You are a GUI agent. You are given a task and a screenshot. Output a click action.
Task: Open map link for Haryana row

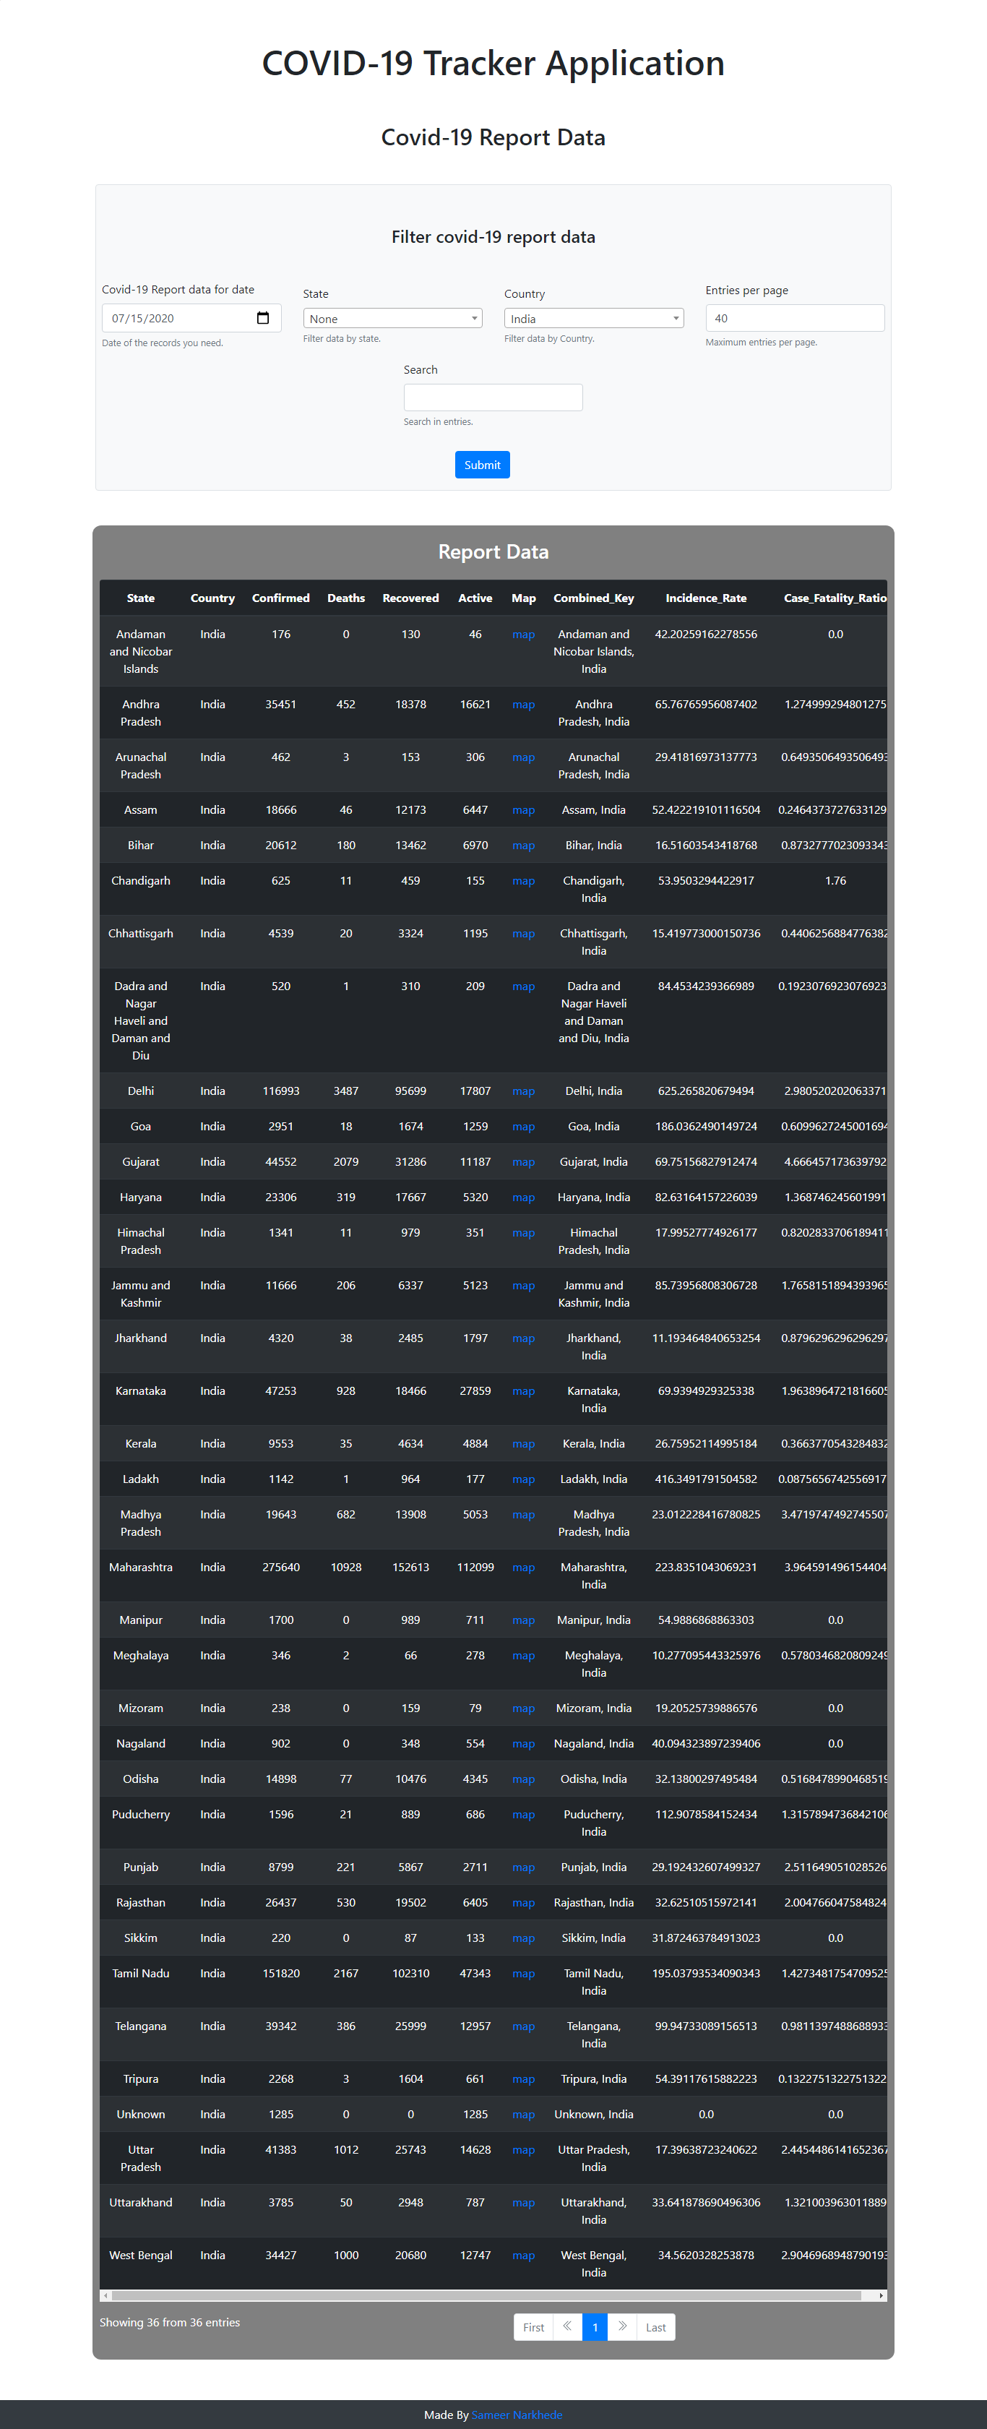(x=523, y=1198)
